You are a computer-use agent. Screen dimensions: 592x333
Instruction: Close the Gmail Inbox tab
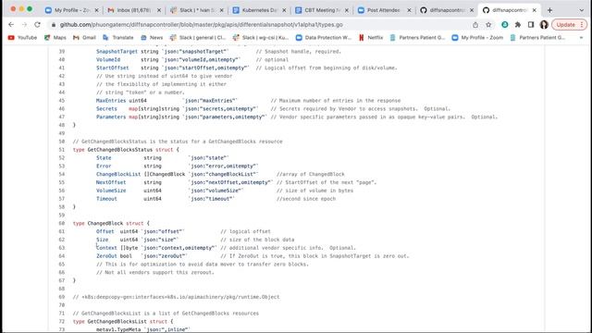[x=159, y=10]
